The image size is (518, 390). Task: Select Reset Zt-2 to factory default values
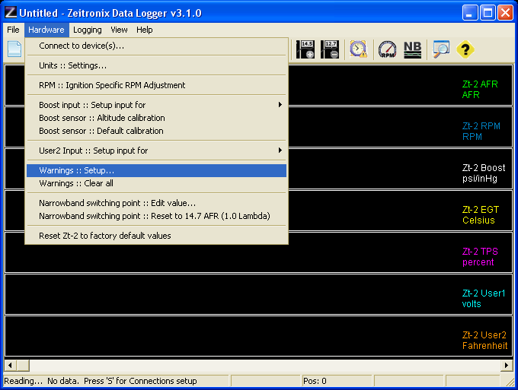pyautogui.click(x=105, y=236)
